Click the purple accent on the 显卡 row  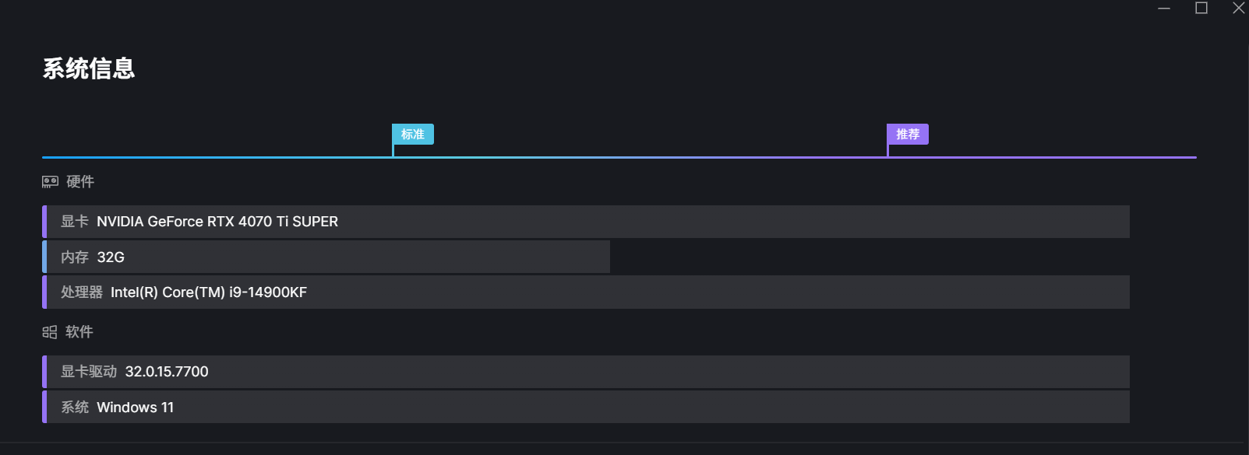point(44,222)
